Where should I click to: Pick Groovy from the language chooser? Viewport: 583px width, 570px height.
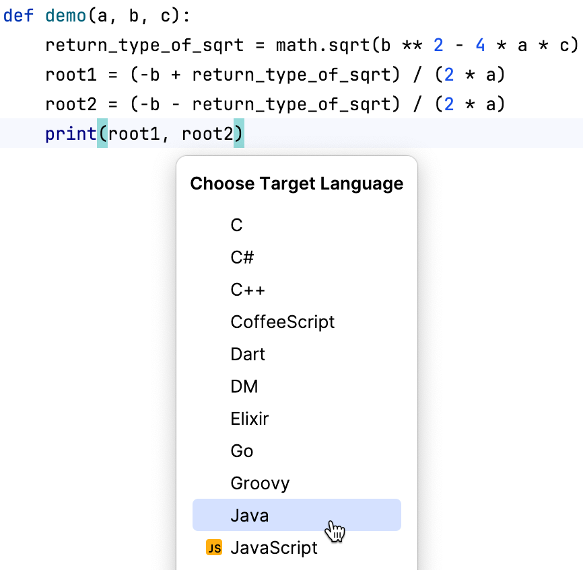260,483
